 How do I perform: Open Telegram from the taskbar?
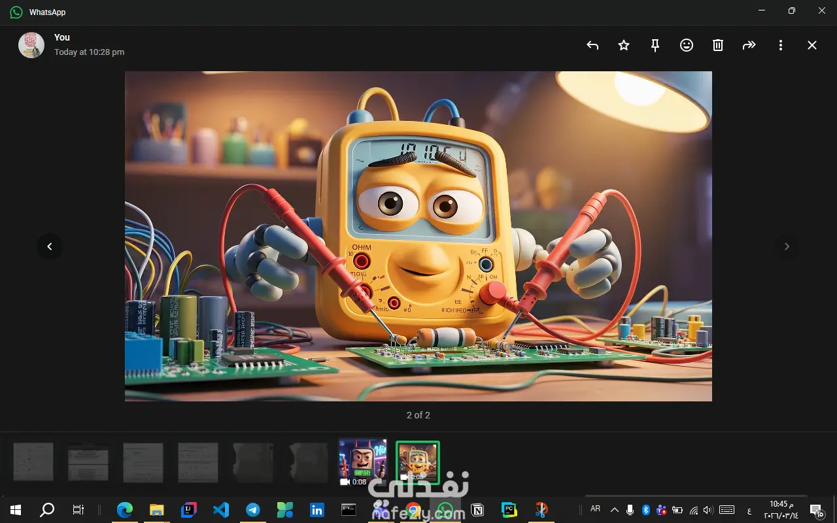point(252,510)
